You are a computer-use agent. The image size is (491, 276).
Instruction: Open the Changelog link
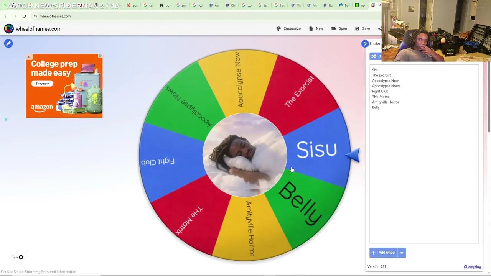[472, 267]
